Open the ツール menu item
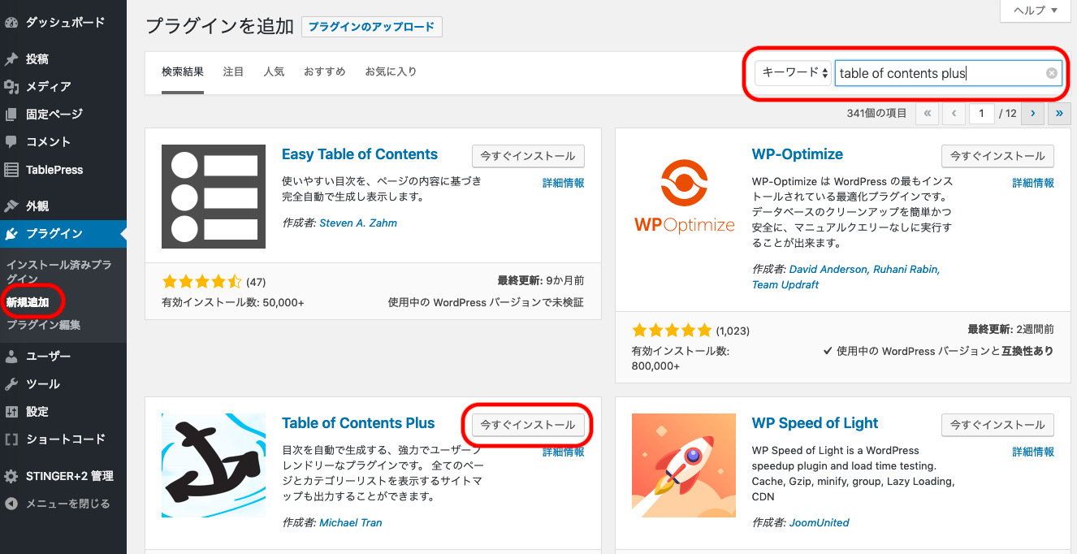The image size is (1077, 554). [x=63, y=383]
